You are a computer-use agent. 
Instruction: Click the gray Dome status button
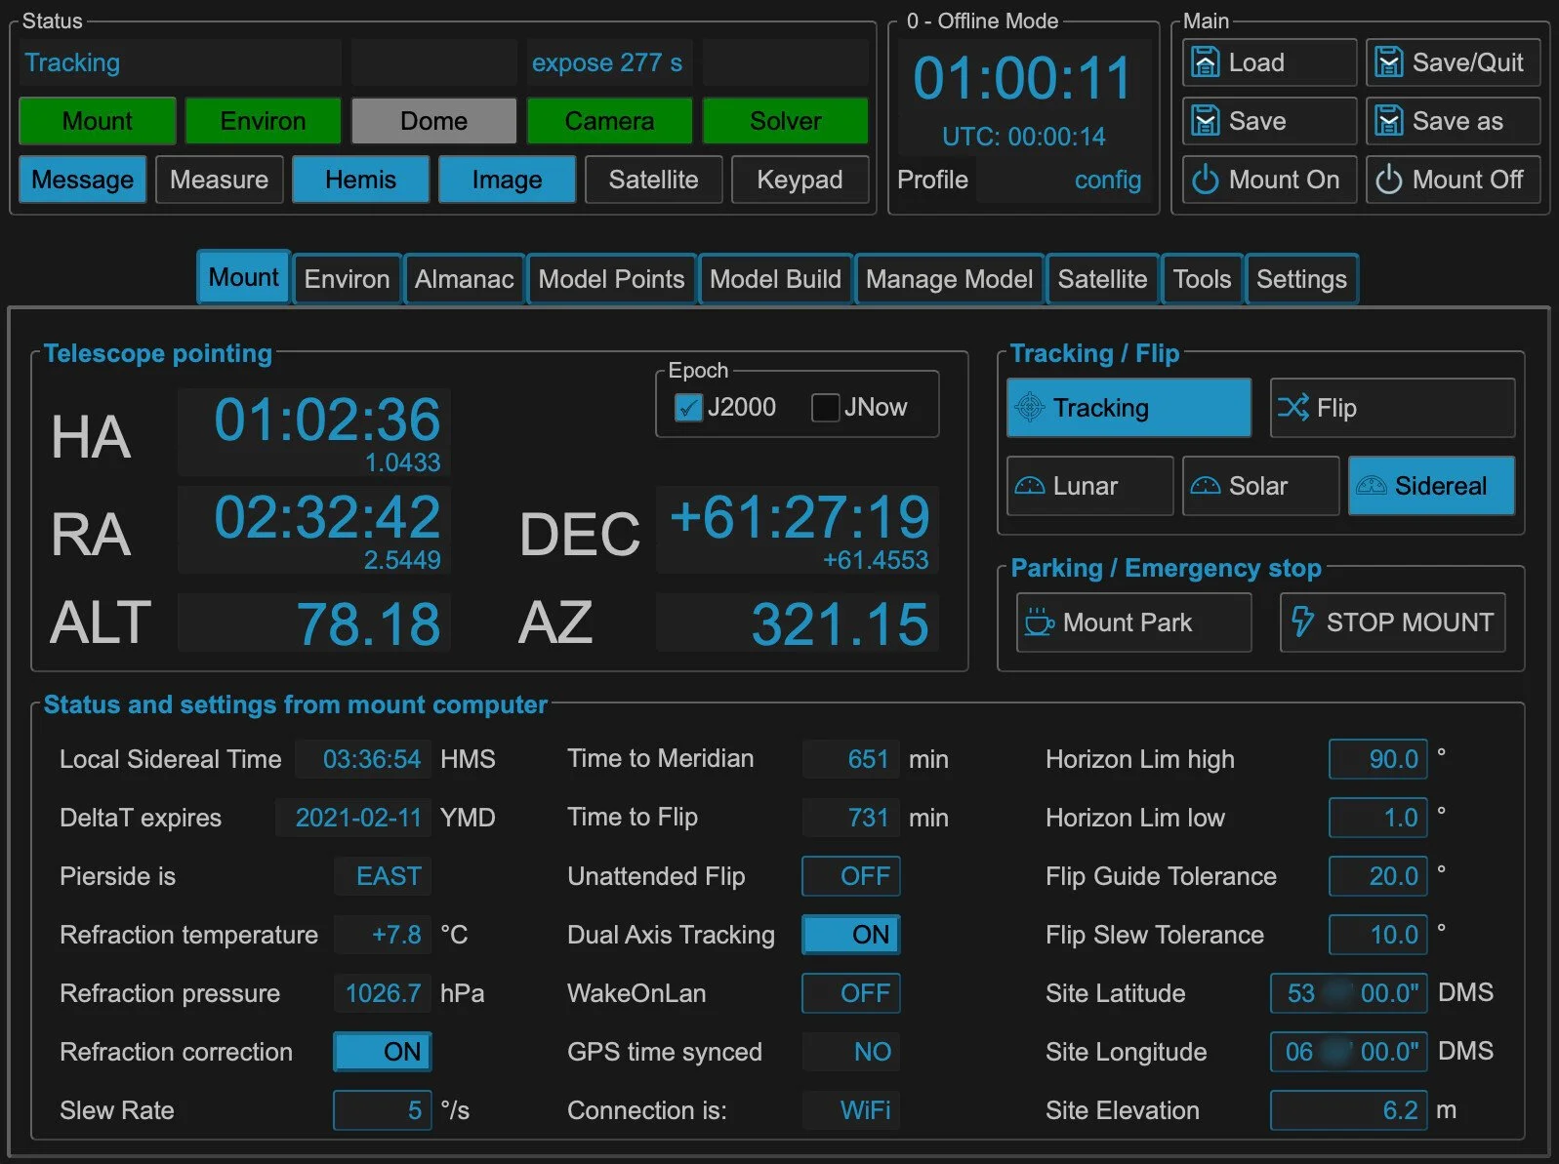(x=434, y=121)
